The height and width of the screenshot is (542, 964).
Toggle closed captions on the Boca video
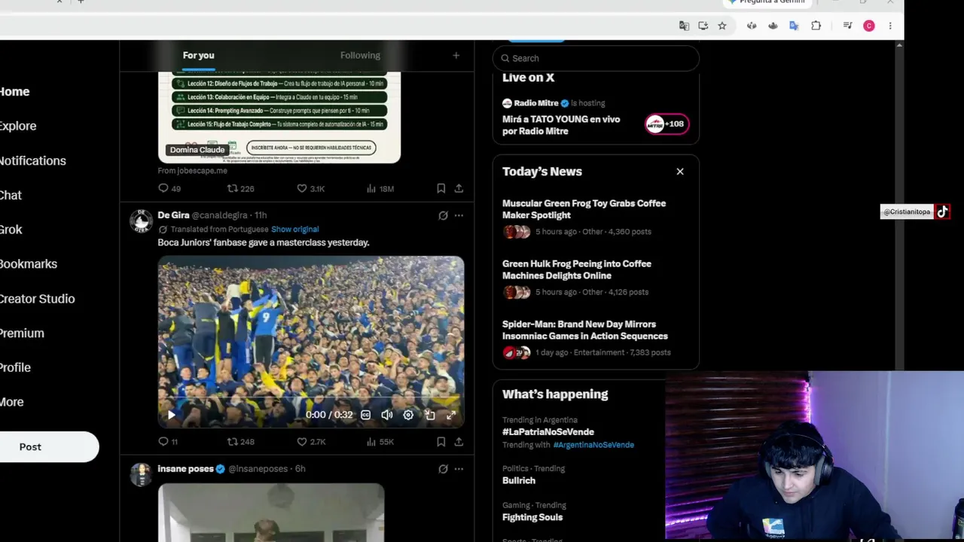[365, 415]
